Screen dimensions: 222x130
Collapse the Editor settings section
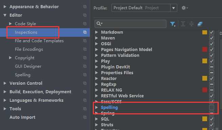coord(5,15)
